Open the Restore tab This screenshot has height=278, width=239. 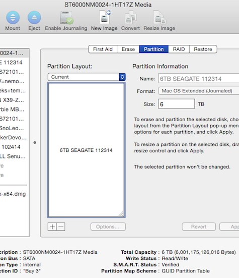point(203,49)
